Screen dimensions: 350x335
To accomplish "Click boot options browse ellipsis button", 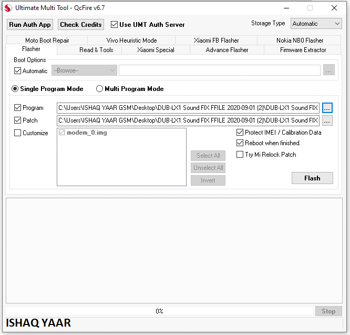I will click(x=329, y=70).
